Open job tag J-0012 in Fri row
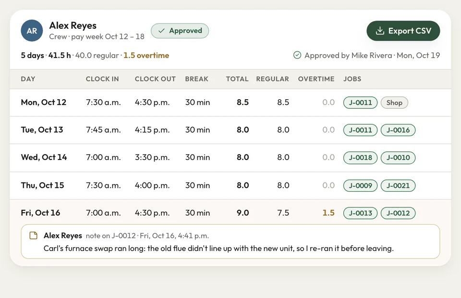Image resolution: width=461 pixels, height=298 pixels. 398,213
